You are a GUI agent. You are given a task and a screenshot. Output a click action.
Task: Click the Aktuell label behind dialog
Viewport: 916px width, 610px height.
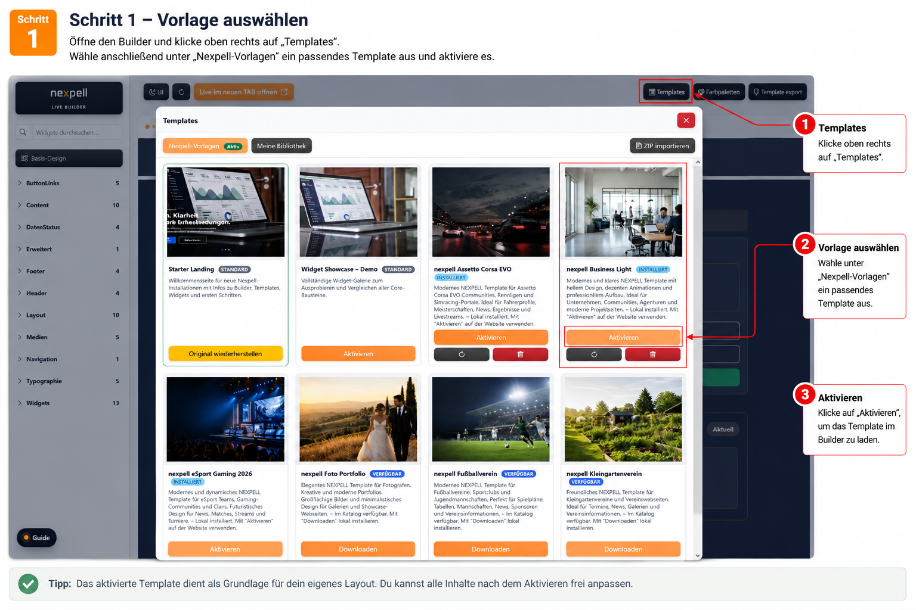coord(723,430)
